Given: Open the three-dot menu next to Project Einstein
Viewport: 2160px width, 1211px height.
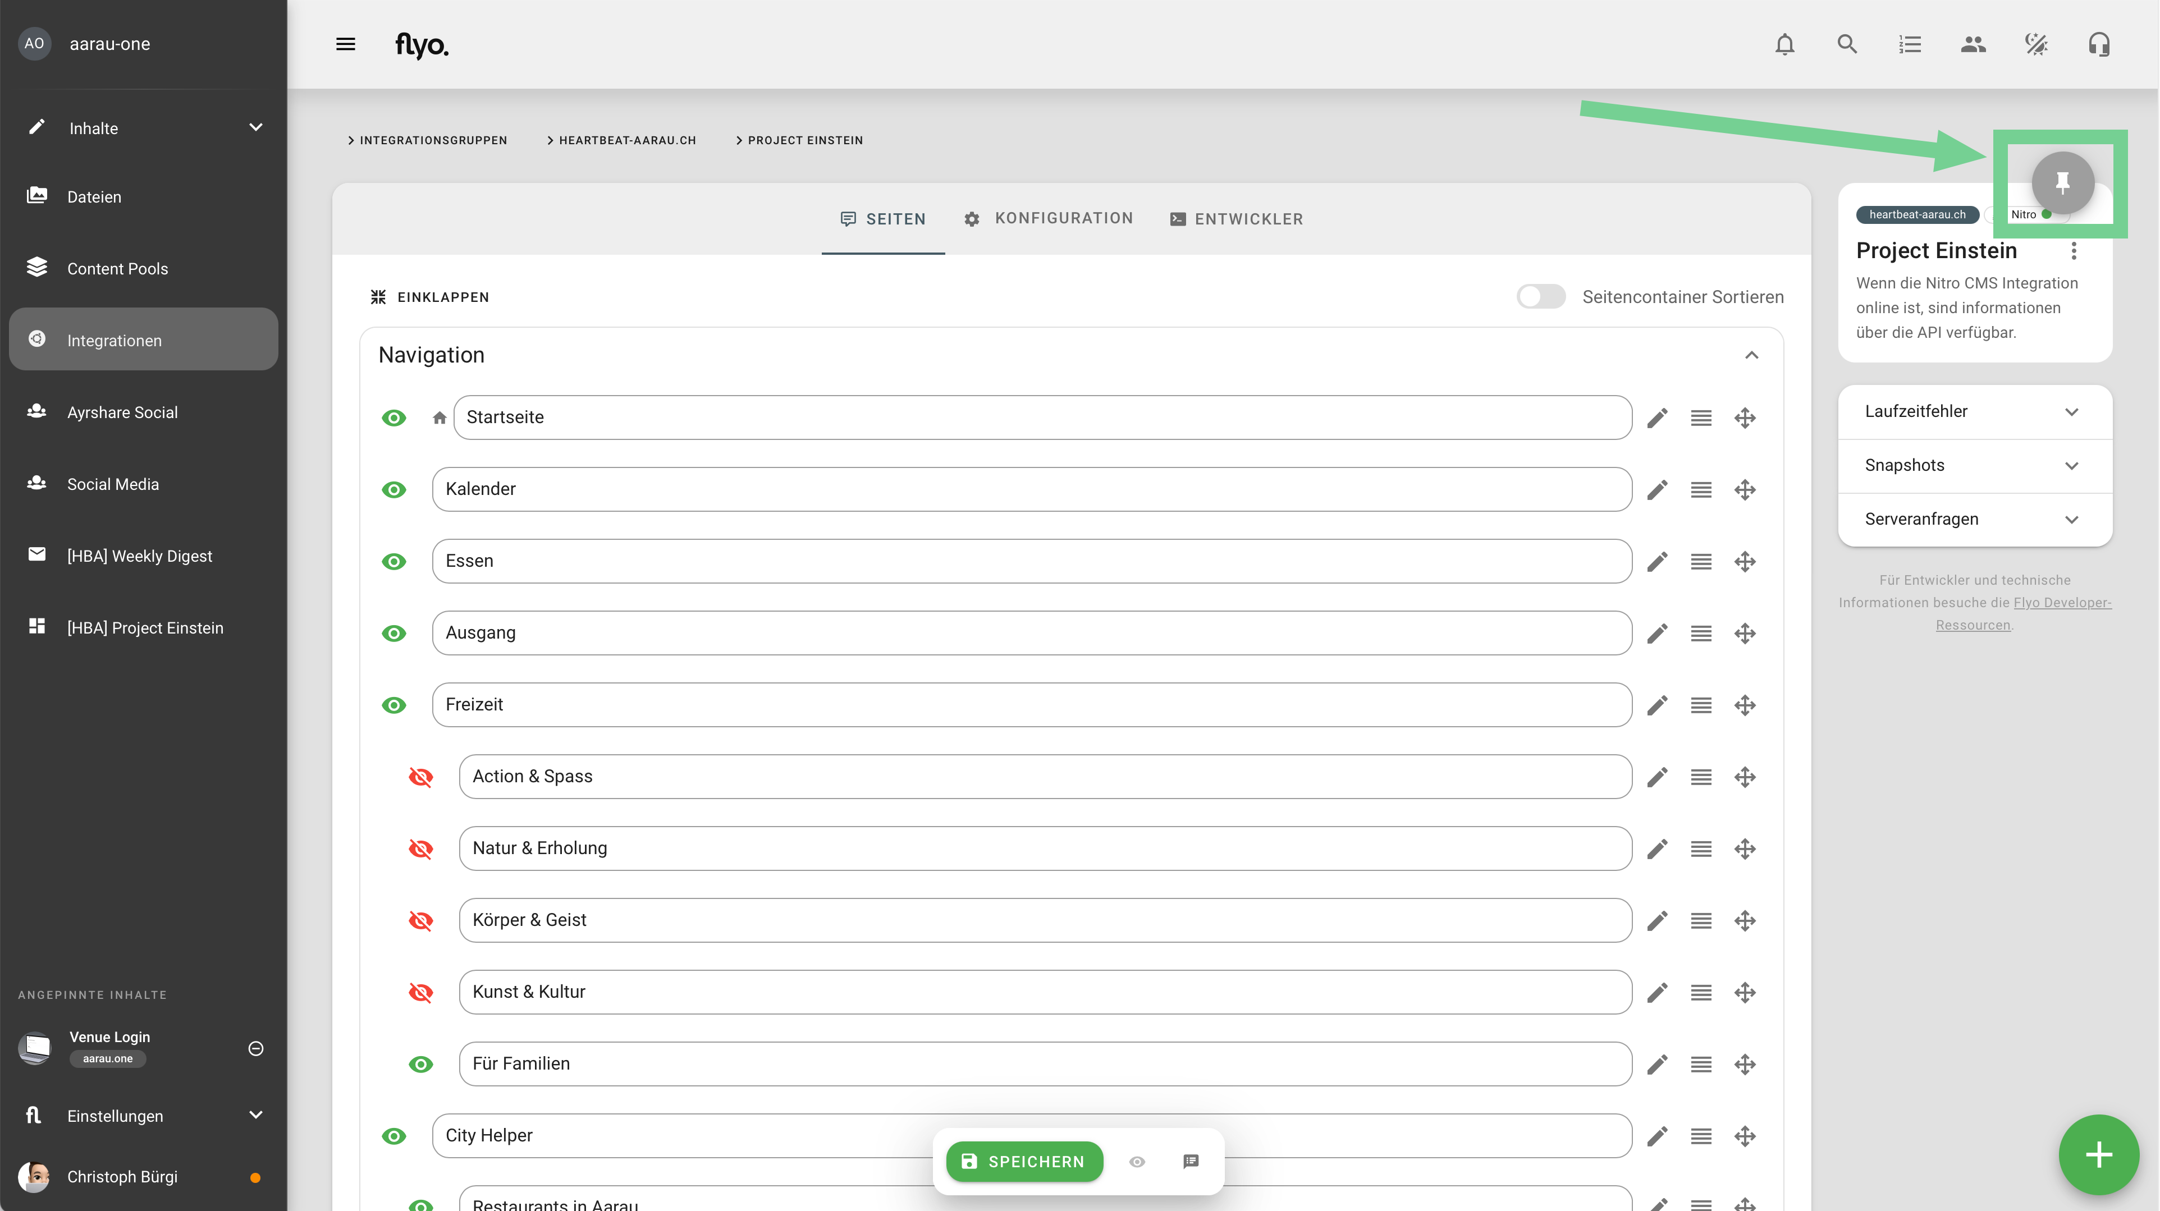Looking at the screenshot, I should pos(2074,251).
